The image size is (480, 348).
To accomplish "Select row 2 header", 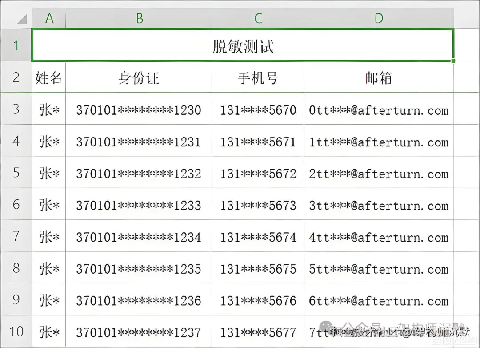I will coord(16,77).
